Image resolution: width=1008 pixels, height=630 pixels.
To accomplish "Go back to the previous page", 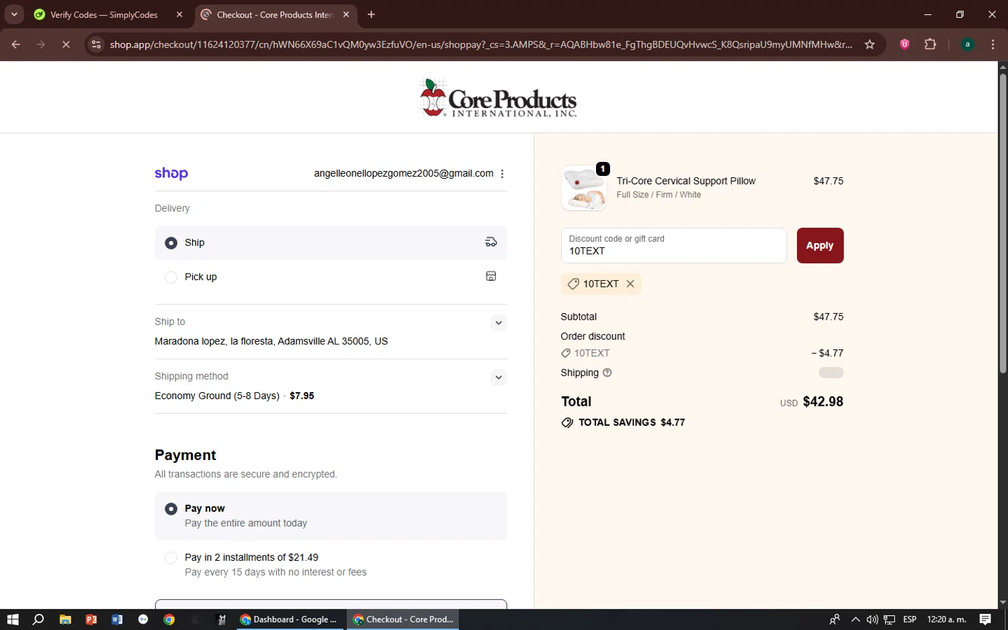I will pos(16,44).
